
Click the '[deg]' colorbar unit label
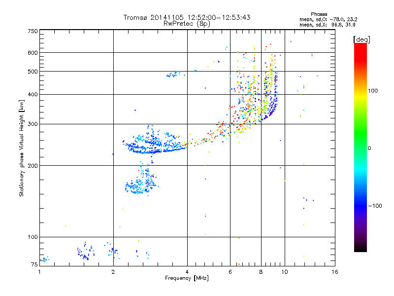[361, 39]
